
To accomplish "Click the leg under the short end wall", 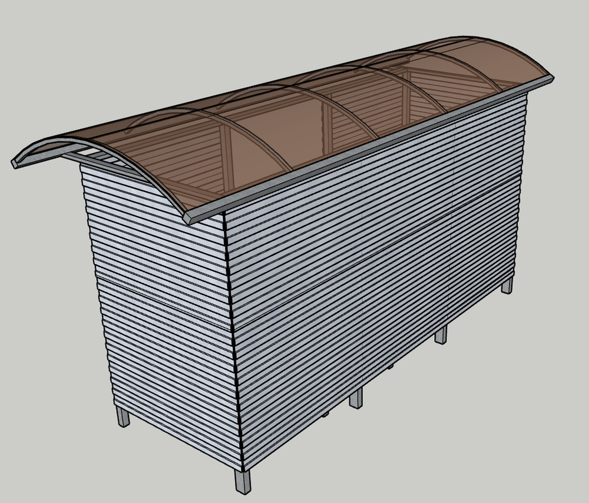I will [x=123, y=416].
